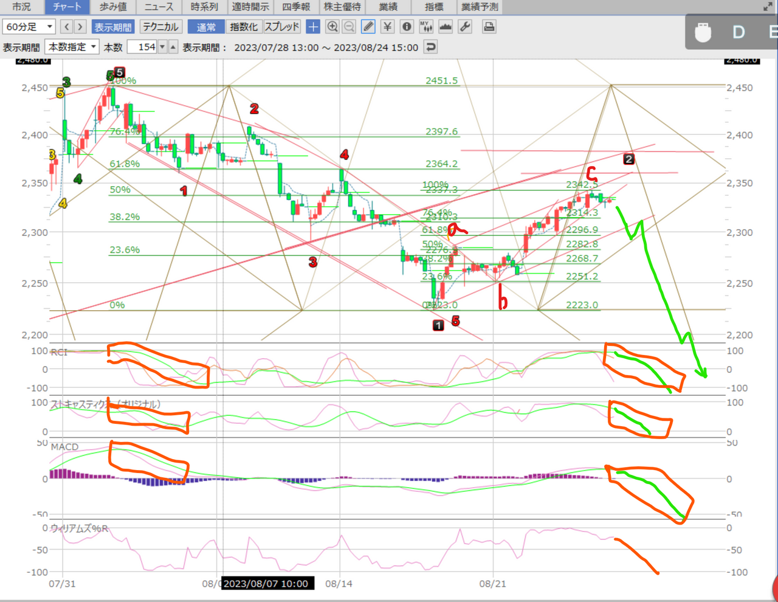The image size is (778, 602).
Task: Switch to the 歩み値 tab
Action: (x=113, y=7)
